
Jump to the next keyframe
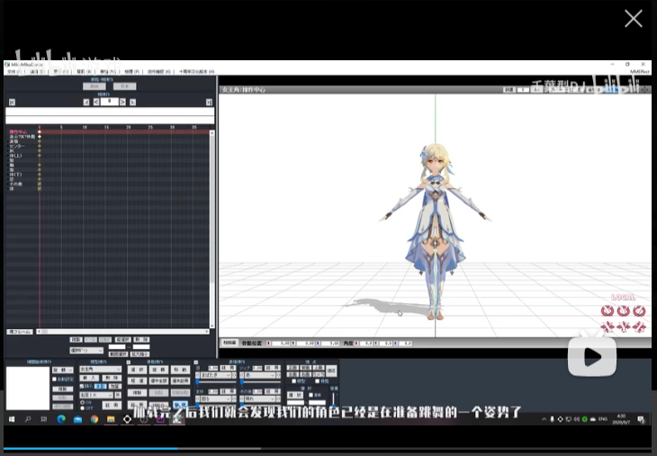[133, 103]
